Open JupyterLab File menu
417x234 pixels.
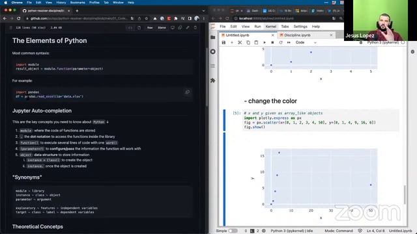(x=223, y=27)
